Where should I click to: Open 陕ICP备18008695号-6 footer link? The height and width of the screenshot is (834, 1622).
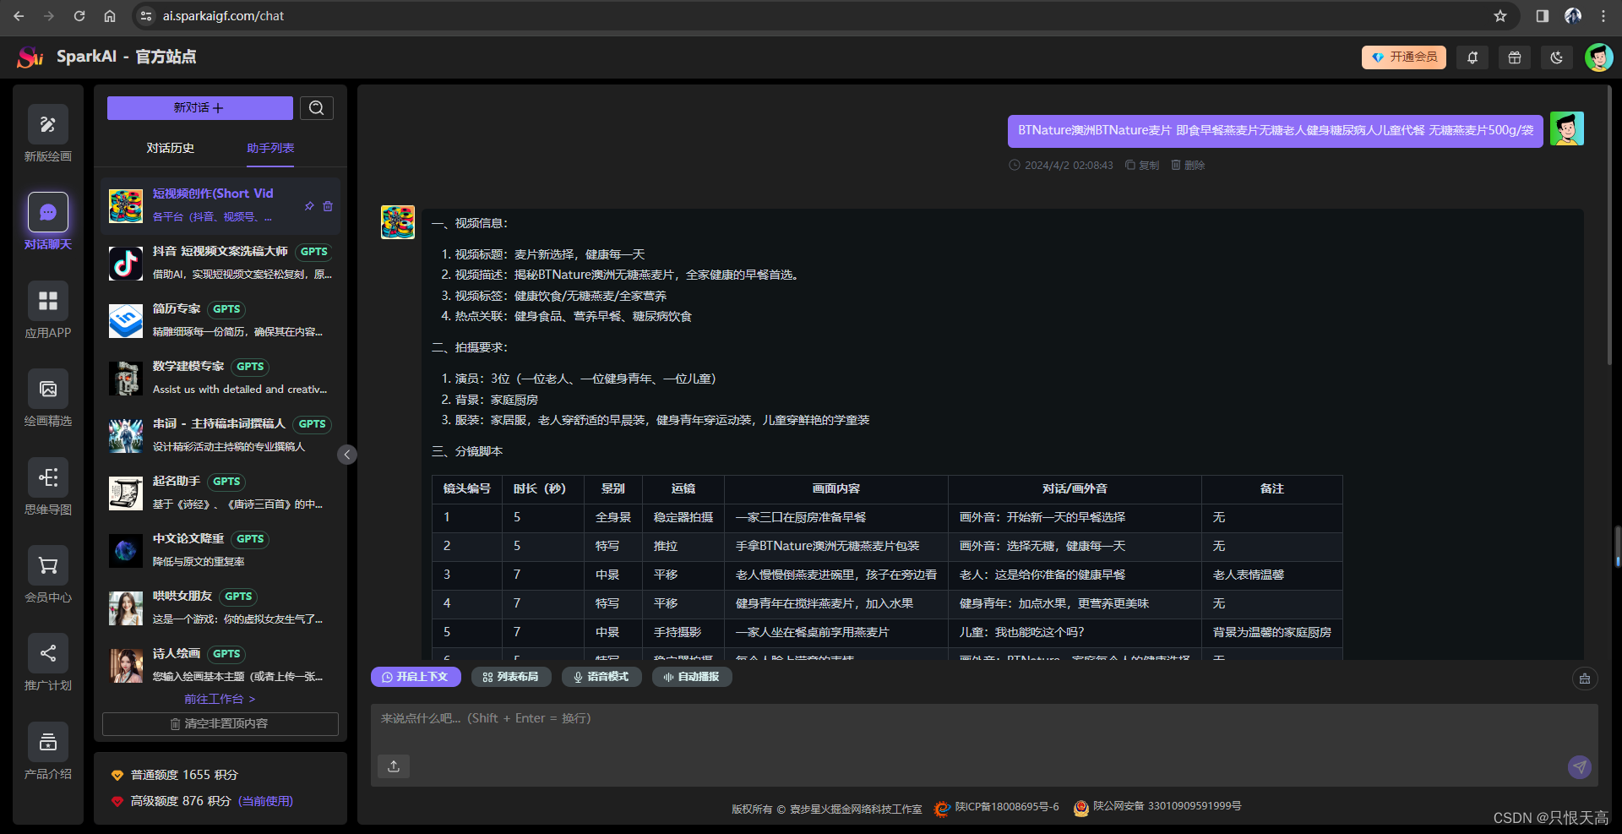997,808
